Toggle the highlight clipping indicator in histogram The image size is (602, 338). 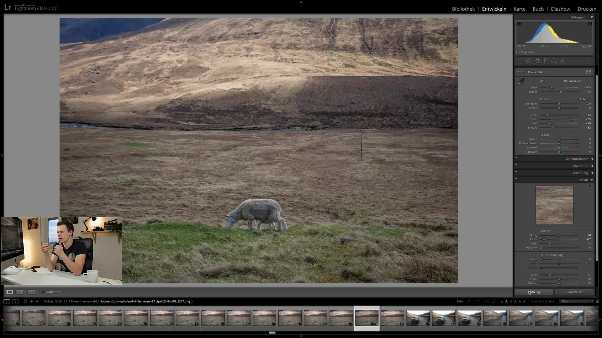tap(590, 24)
